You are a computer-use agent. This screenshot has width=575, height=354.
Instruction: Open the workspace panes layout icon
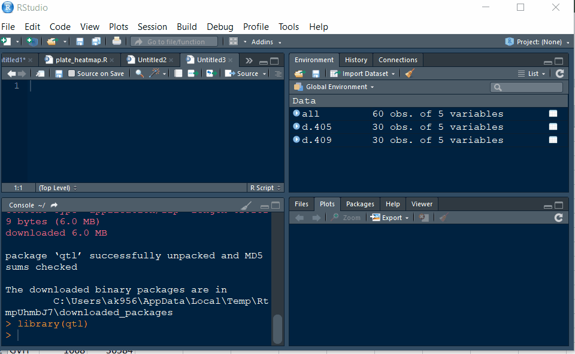point(234,41)
